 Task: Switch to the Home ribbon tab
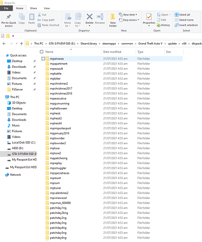point(19,8)
